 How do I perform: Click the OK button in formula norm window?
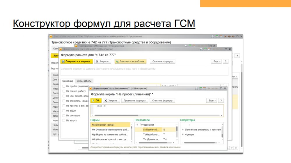pyautogui.click(x=96, y=100)
